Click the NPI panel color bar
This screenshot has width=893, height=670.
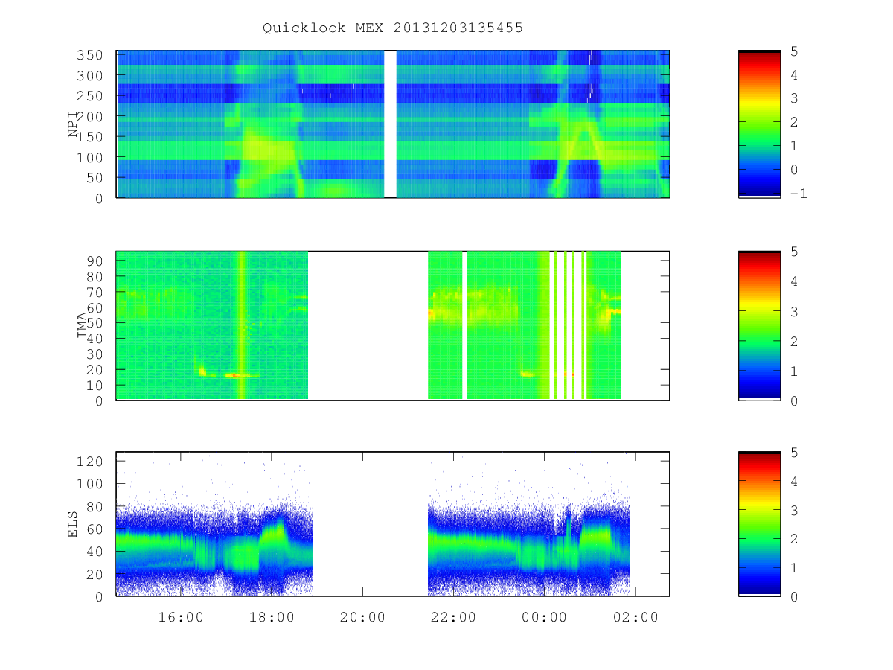759,124
